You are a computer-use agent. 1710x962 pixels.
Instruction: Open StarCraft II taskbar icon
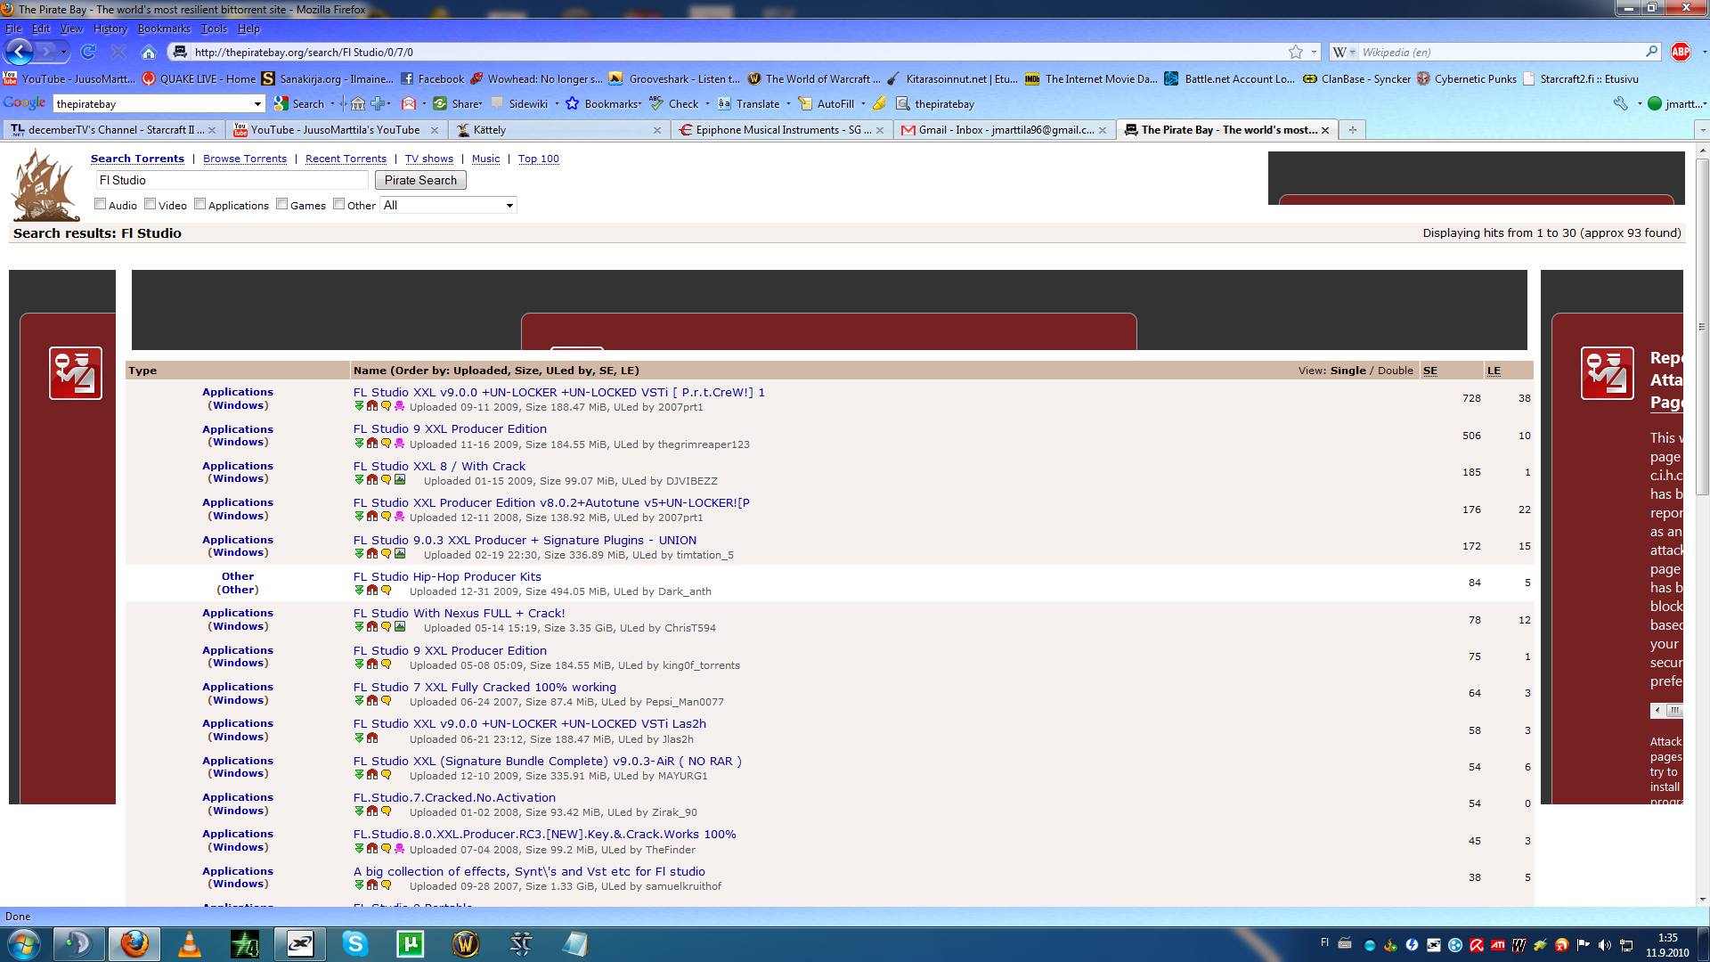pyautogui.click(x=521, y=943)
